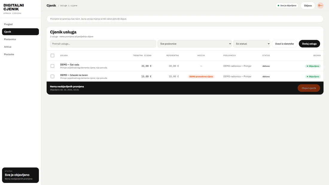Navigate to Poslovnice section

[20, 39]
